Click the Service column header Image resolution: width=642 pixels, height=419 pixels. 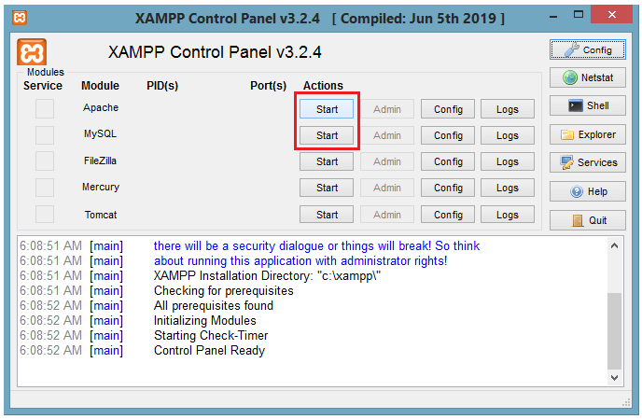coord(43,86)
